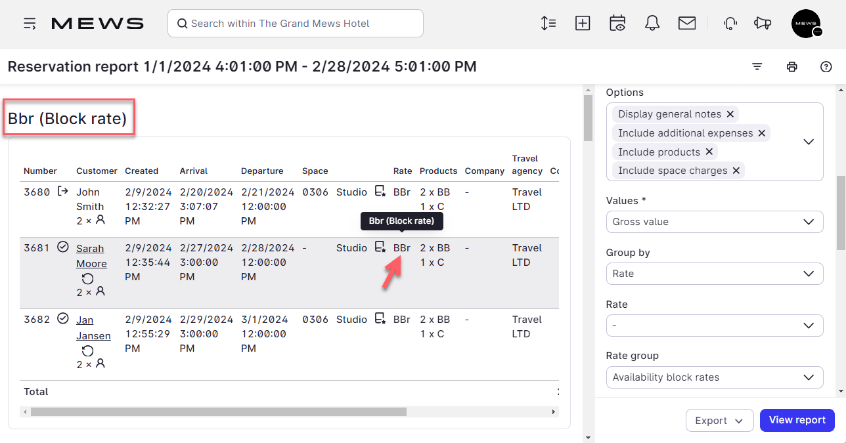The width and height of the screenshot is (846, 443).
Task: Click the new reservation plus icon
Action: [x=583, y=24]
